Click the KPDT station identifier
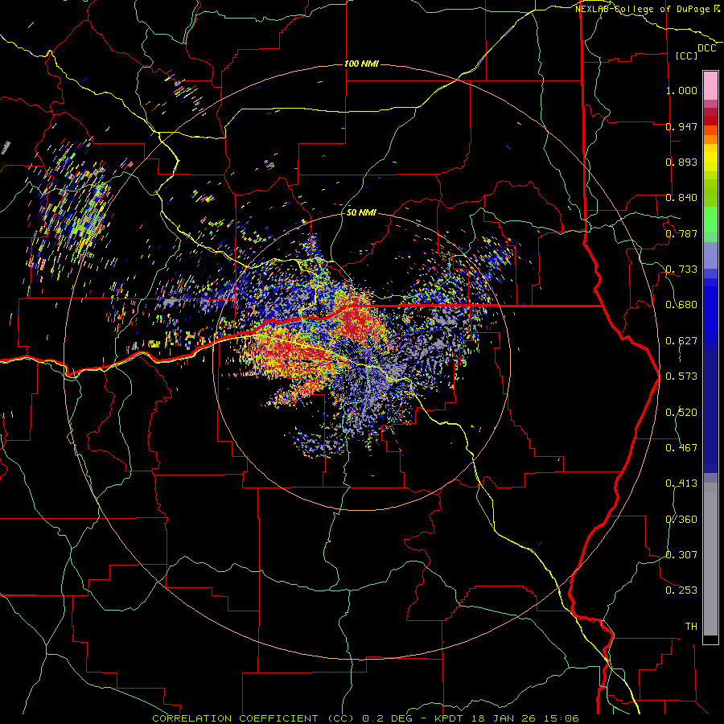Screen dimensions: 724x724 tap(449, 718)
